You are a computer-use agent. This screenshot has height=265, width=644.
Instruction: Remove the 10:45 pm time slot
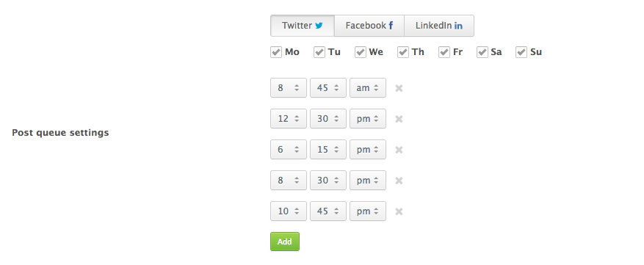pyautogui.click(x=399, y=211)
